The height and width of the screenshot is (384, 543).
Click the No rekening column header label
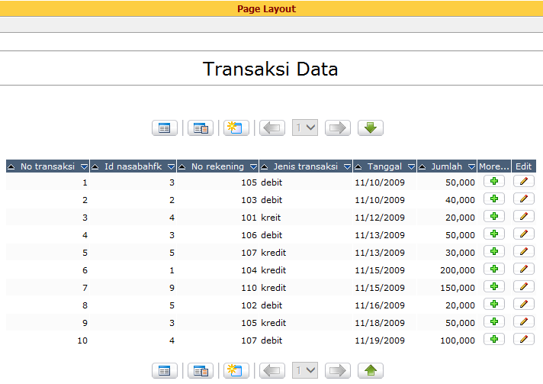pos(217,166)
